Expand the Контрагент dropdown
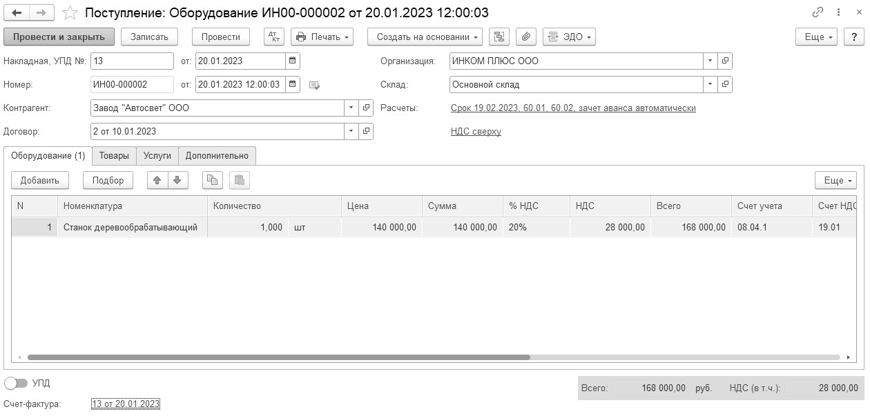Image resolution: width=870 pixels, height=416 pixels. [x=351, y=108]
